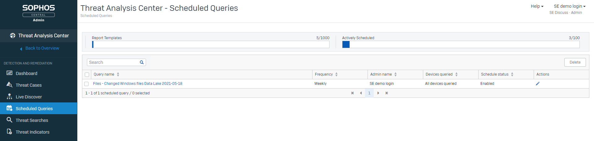
Task: Open Live Discover in sidebar
Action: pos(28,97)
